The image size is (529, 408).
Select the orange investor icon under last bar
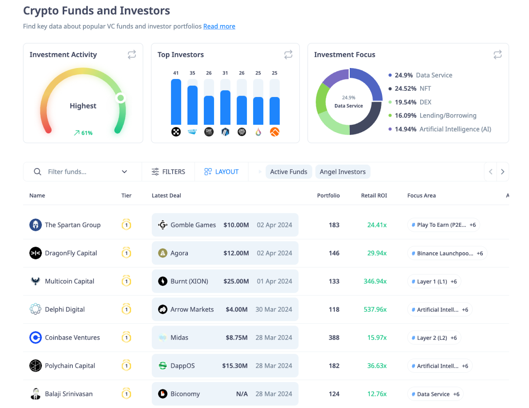(274, 132)
